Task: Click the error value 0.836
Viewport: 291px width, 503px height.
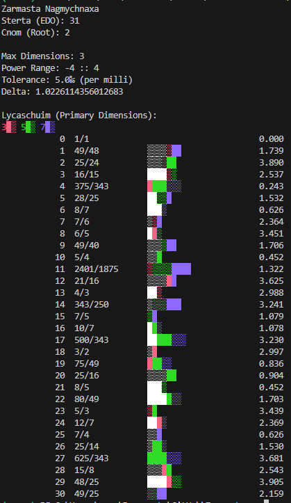Action: tap(271, 363)
